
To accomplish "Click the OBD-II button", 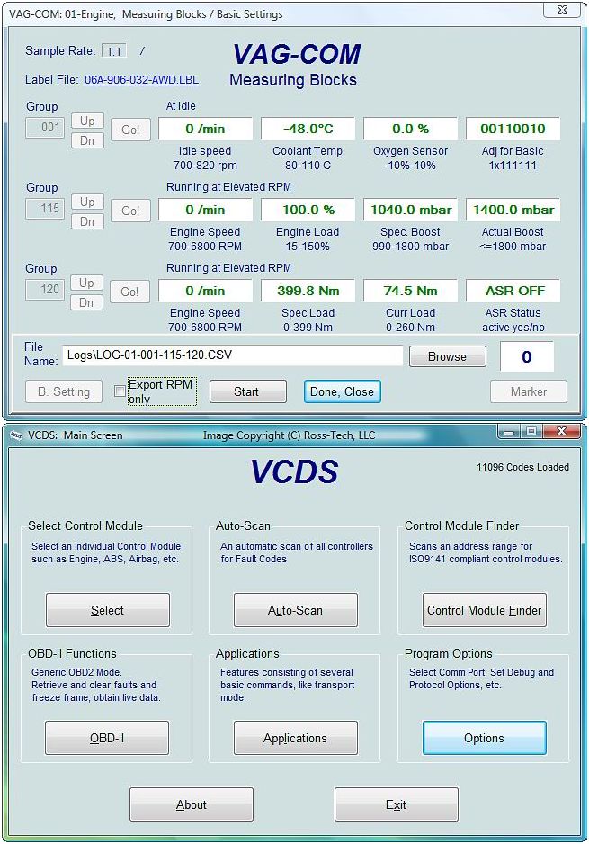I will (107, 738).
